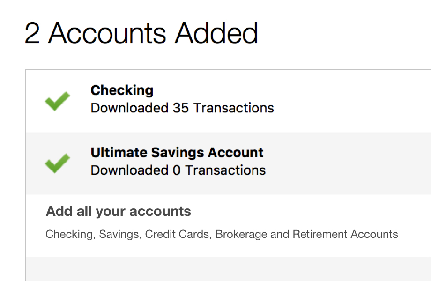The width and height of the screenshot is (431, 281).
Task: Click the Downloaded 35 Transactions status text
Action: pyautogui.click(x=182, y=108)
